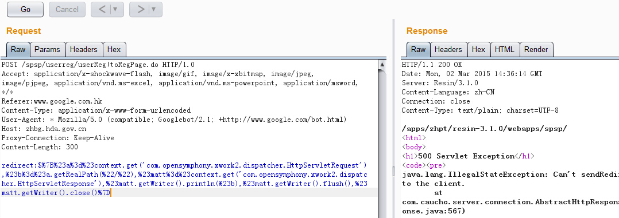
Task: Click the POST request line text
Action: pyautogui.click(x=98, y=65)
